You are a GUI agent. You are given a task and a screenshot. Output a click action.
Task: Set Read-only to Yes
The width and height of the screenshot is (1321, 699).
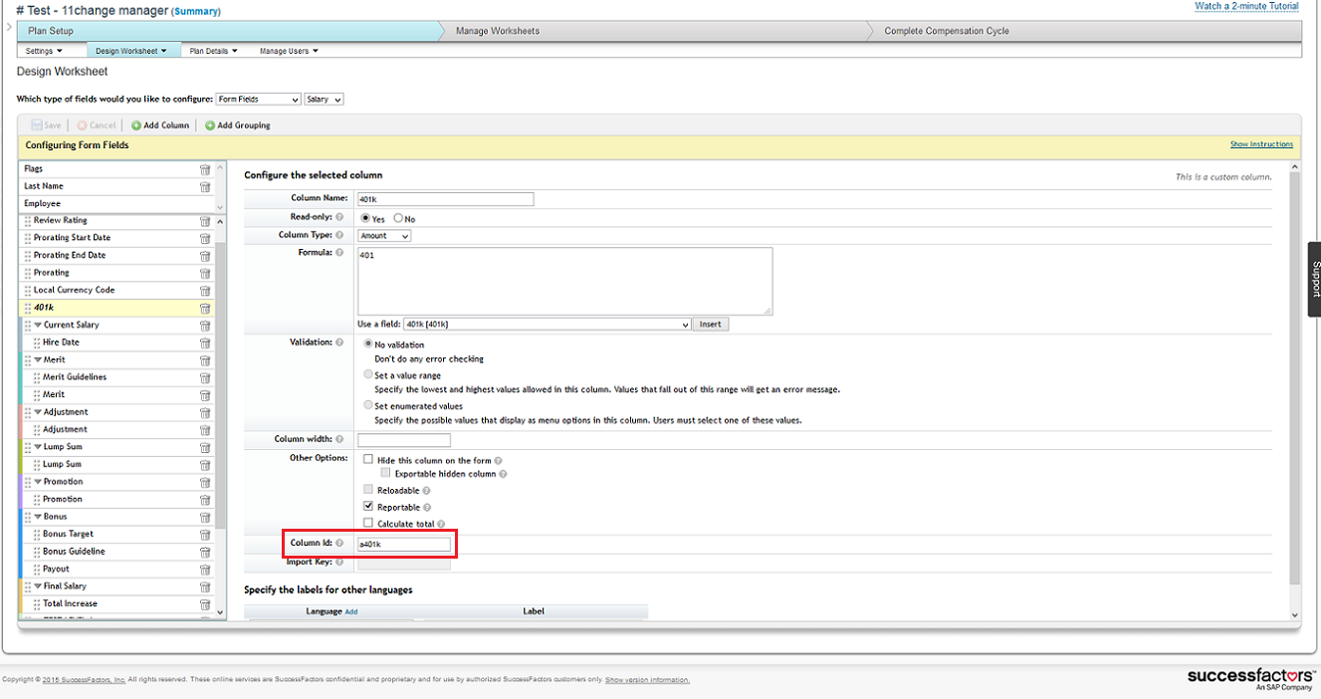365,218
